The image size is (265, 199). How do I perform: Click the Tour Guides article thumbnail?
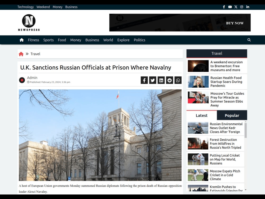pos(198,97)
